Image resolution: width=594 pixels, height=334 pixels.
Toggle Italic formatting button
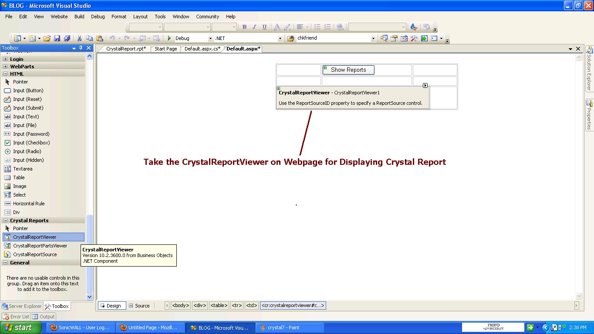point(254,27)
